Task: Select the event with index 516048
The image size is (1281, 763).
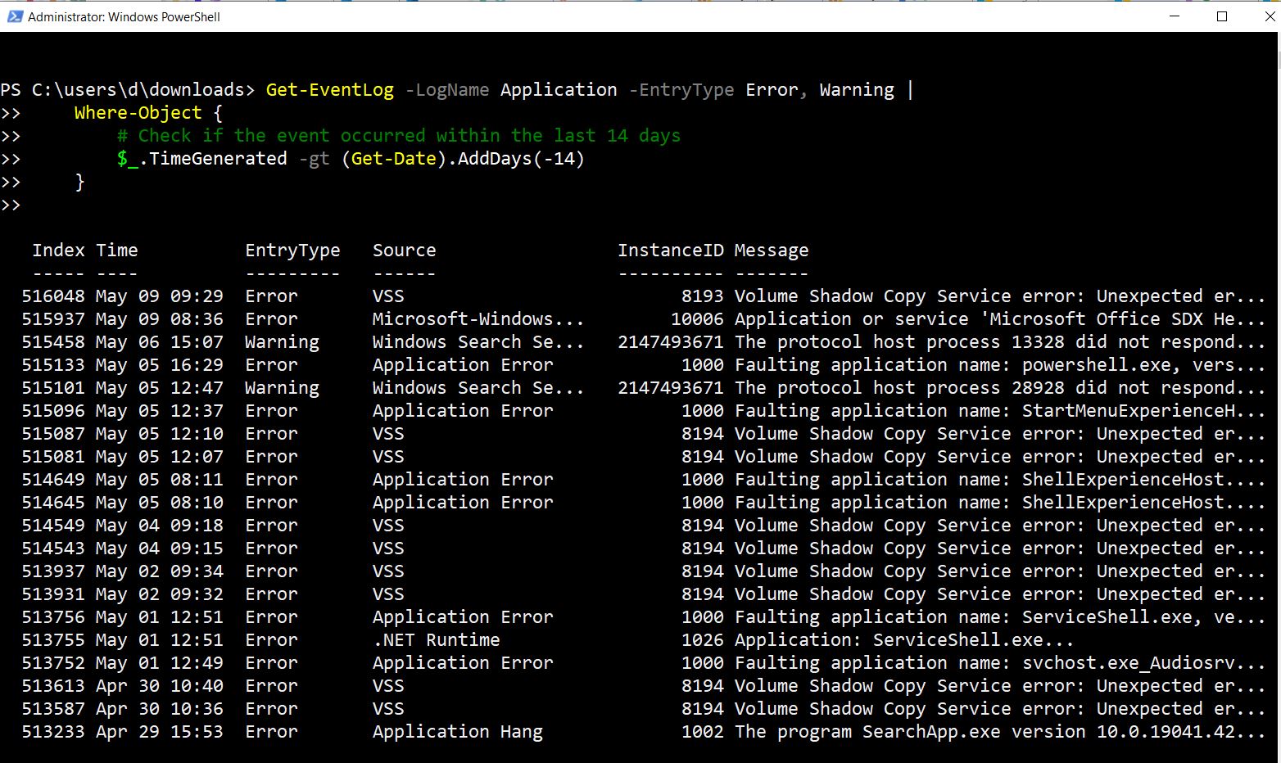Action: click(x=53, y=296)
